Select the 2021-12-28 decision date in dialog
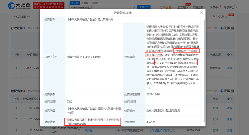The height and width of the screenshot is (135, 249). pos(153,94)
